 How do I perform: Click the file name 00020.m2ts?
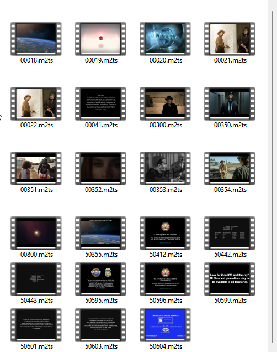pyautogui.click(x=166, y=60)
